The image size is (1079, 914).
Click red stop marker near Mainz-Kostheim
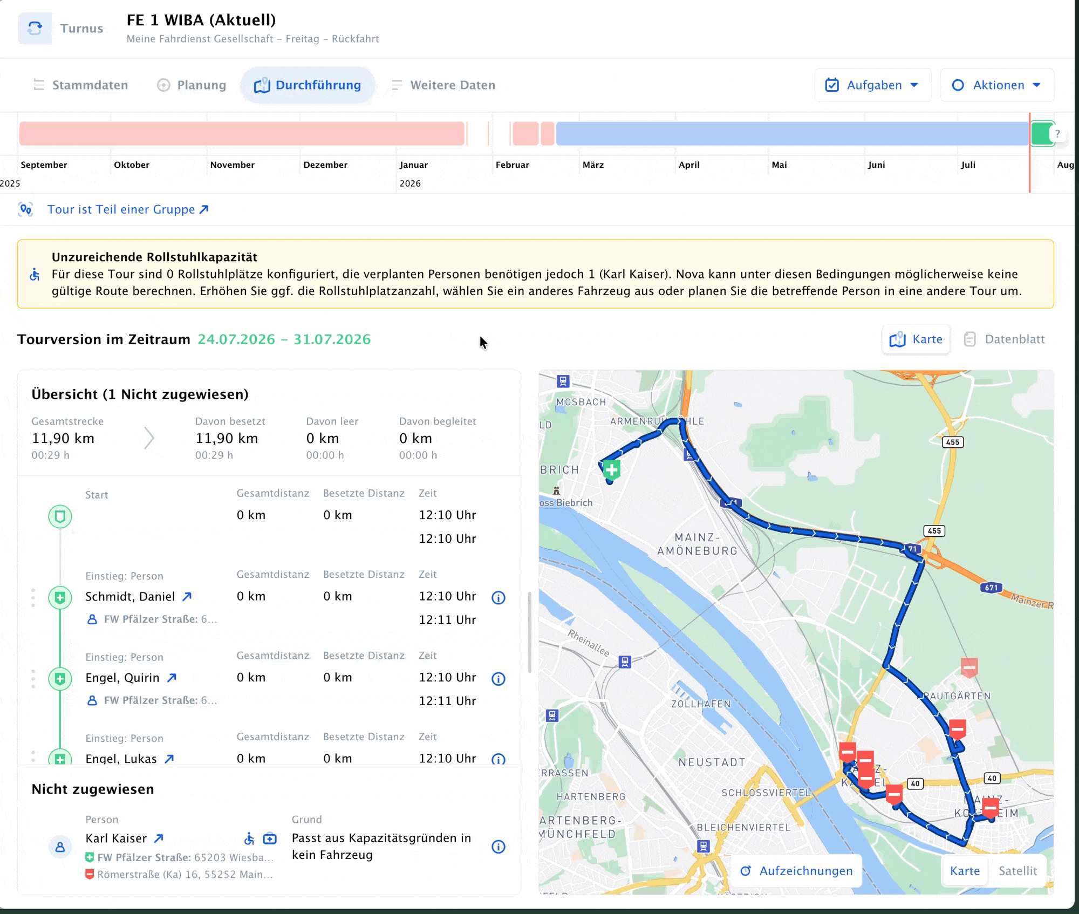coord(991,808)
